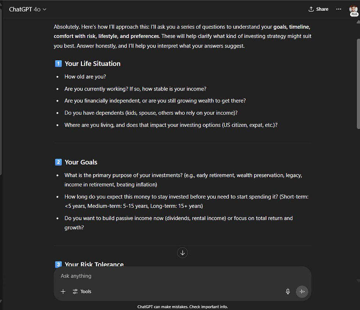Open the ChatGPT 4o model selector dropdown
The width and height of the screenshot is (360, 310).
(28, 10)
